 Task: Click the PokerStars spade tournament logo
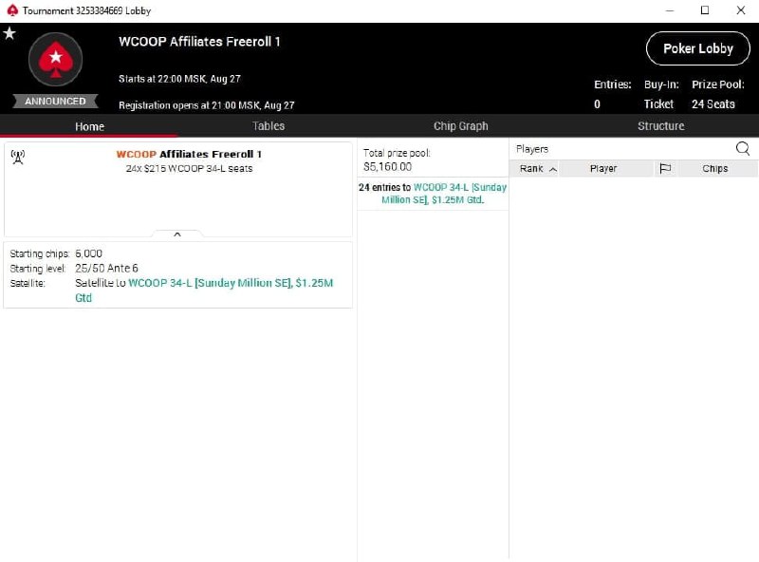pyautogui.click(x=56, y=60)
